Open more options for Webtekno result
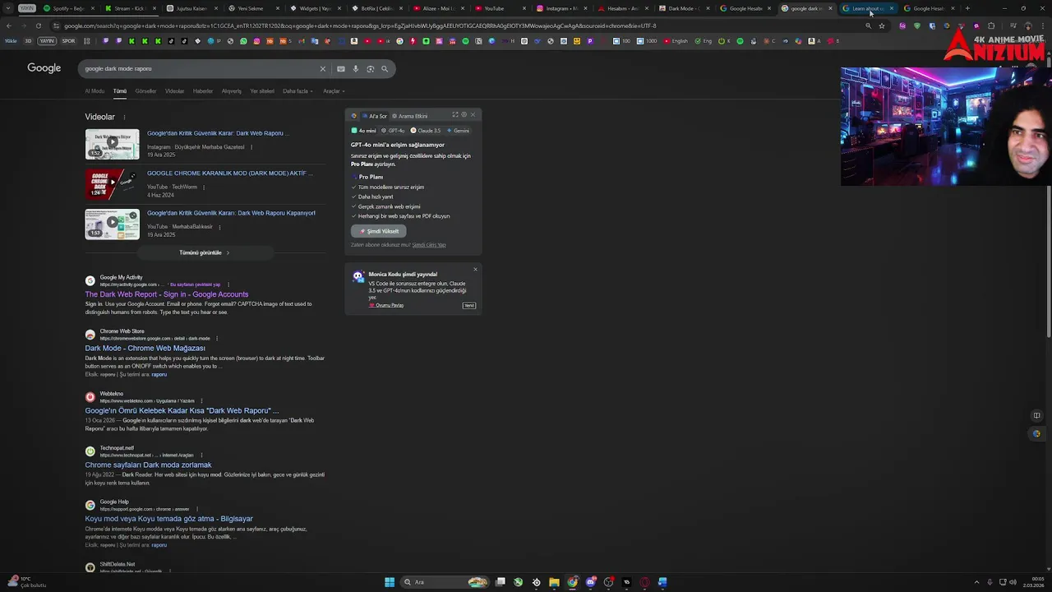This screenshot has height=592, width=1052. point(201,401)
